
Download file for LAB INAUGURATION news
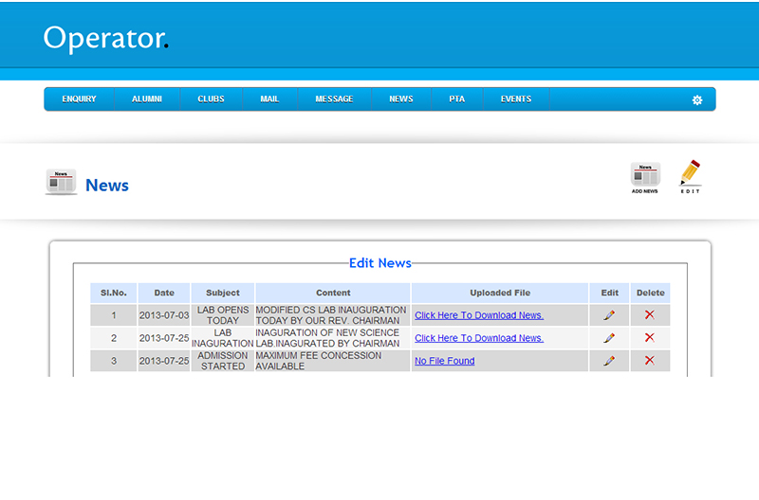[478, 338]
